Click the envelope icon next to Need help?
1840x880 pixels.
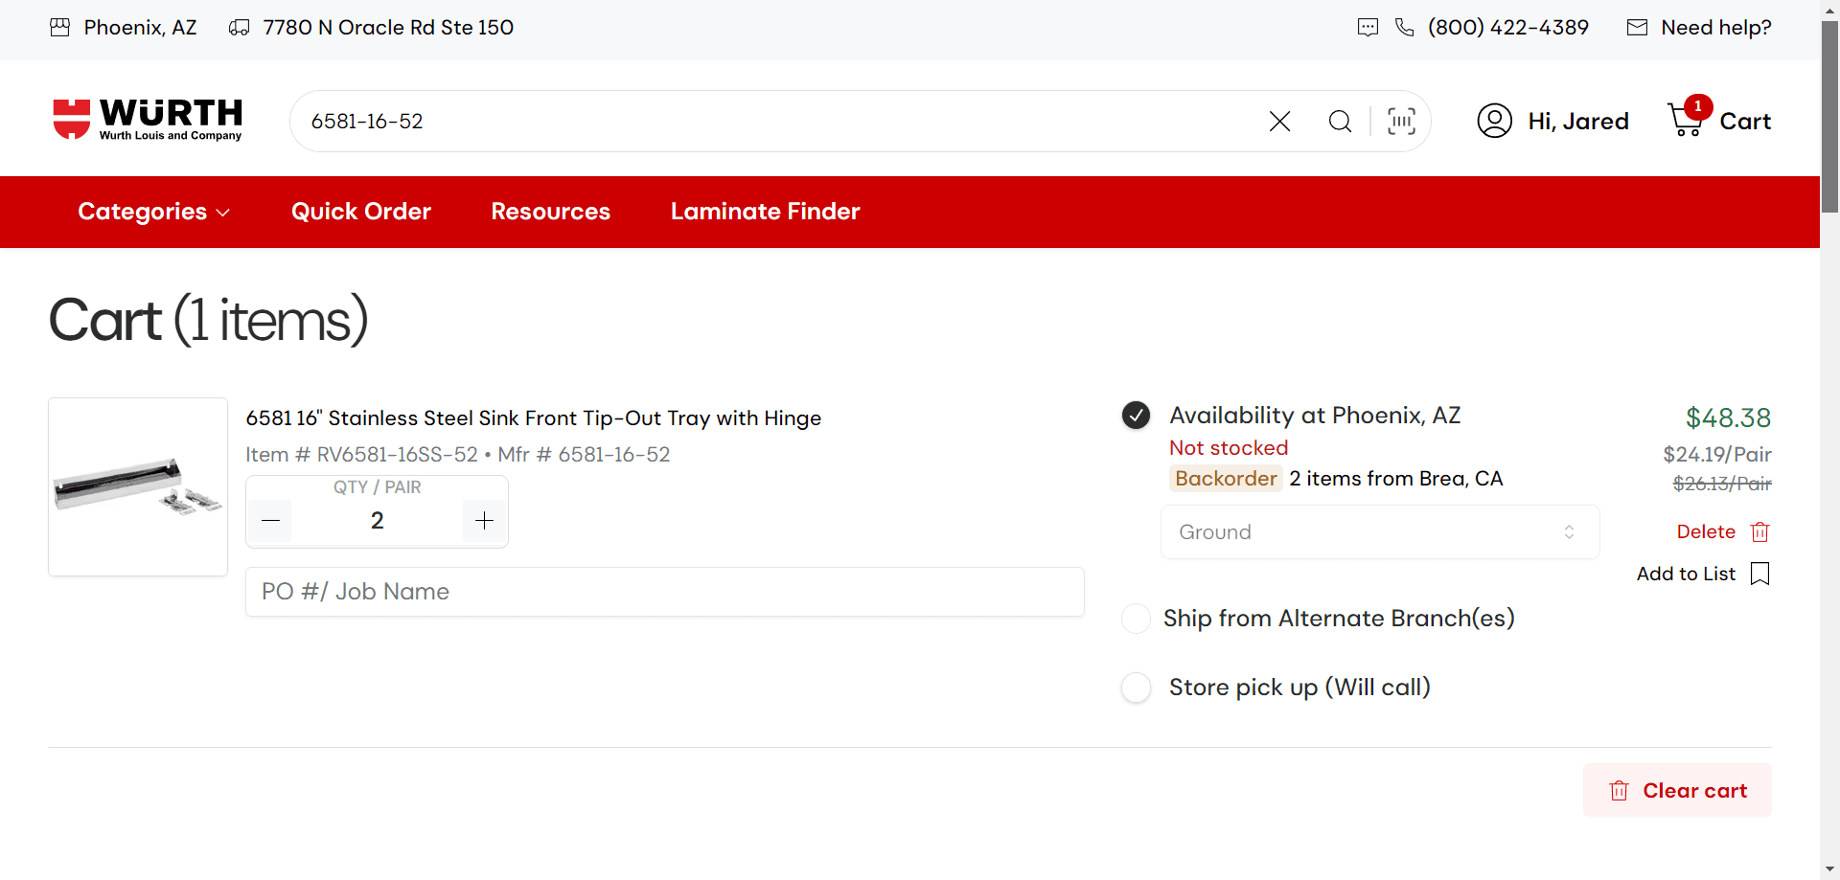pos(1637,28)
